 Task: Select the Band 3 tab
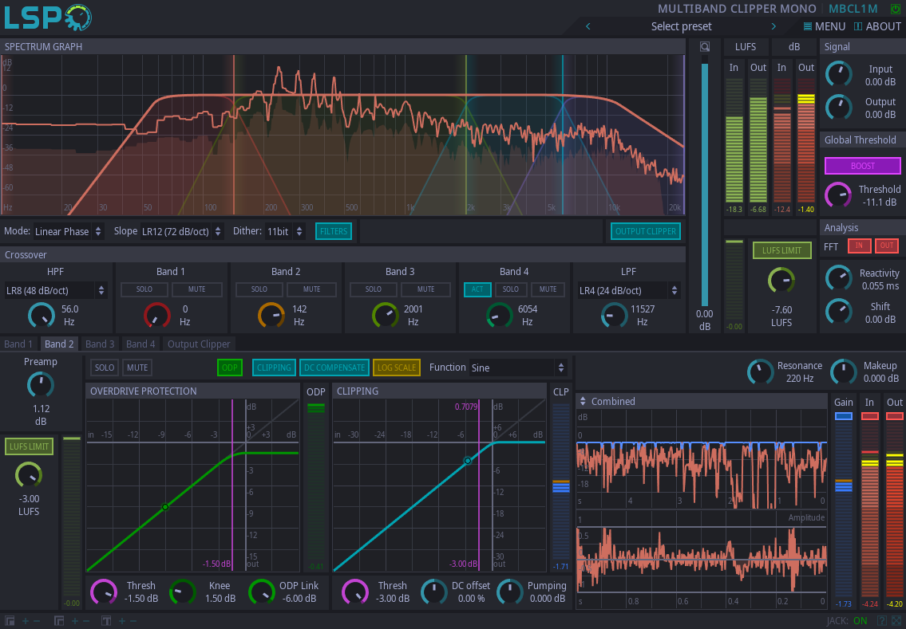(99, 344)
